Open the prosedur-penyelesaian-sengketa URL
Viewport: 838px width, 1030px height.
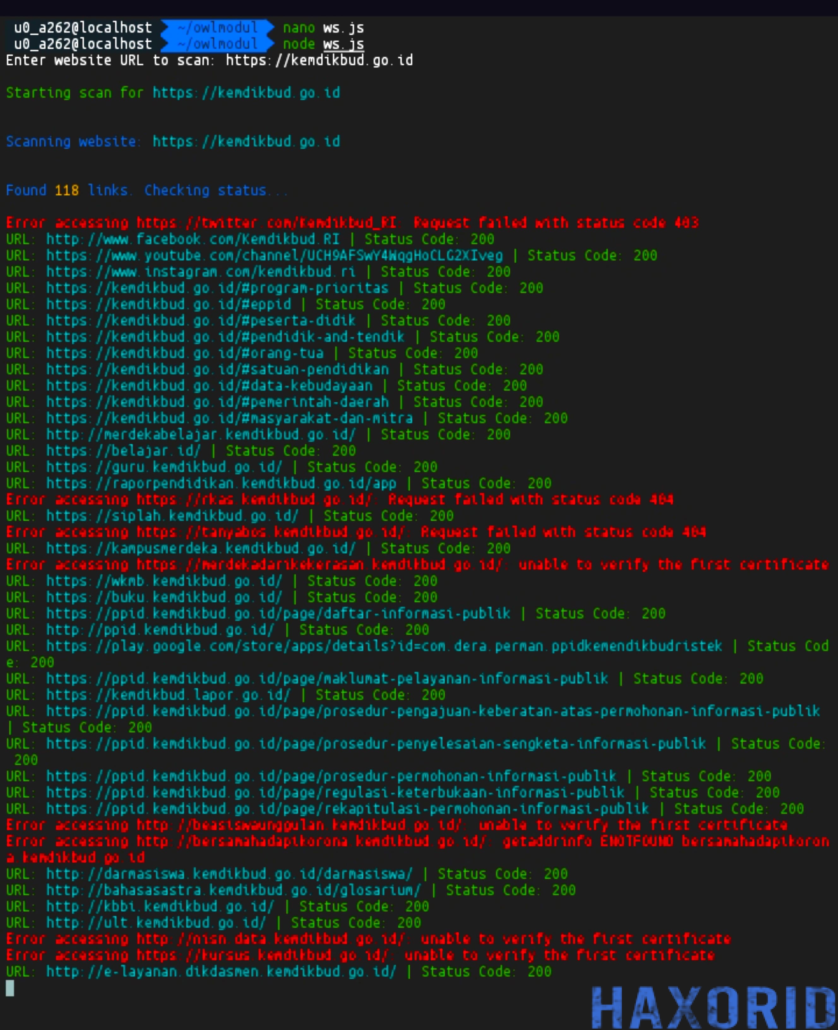[376, 744]
